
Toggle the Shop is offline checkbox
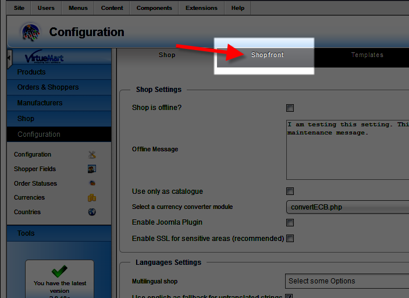click(x=290, y=108)
